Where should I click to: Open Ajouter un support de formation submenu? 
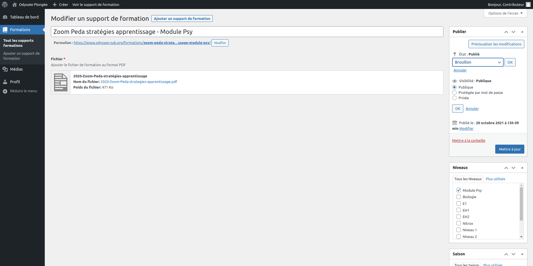point(21,56)
